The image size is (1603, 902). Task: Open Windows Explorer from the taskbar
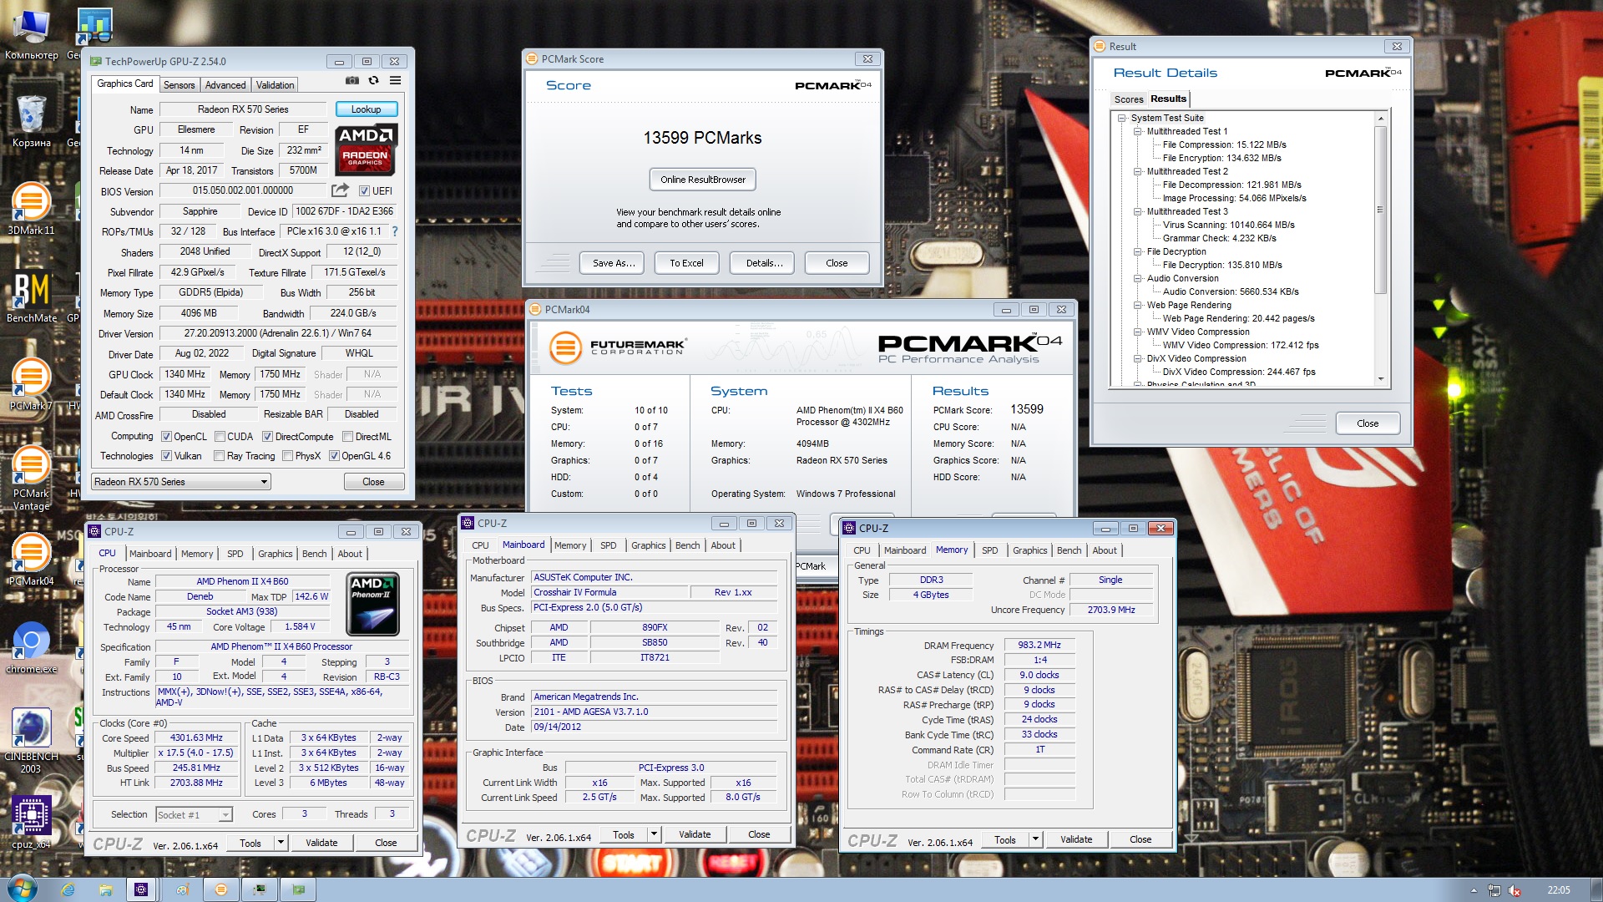(x=105, y=889)
